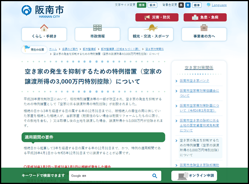The height and width of the screenshot is (184, 249).
Task: Set text size to 標準
Action: coord(141,5)
